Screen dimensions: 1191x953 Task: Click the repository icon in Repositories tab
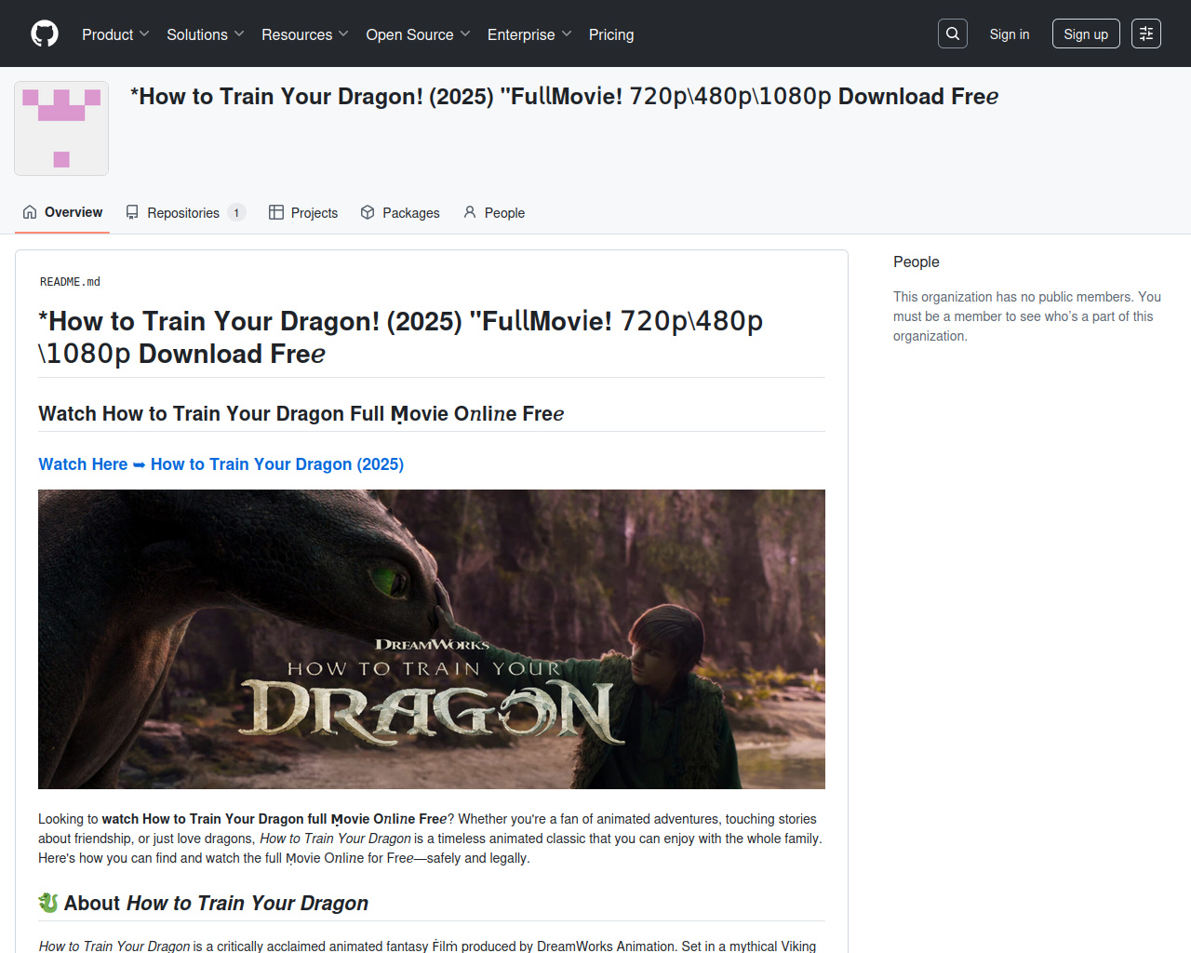pos(132,212)
